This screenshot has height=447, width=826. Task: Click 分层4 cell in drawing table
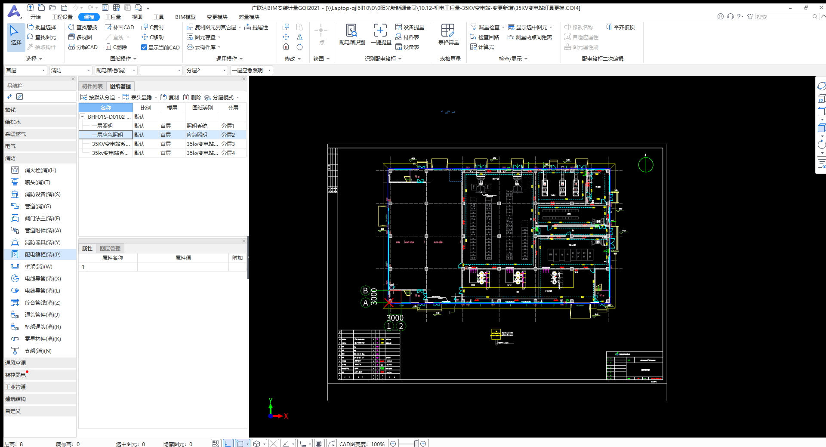point(233,153)
